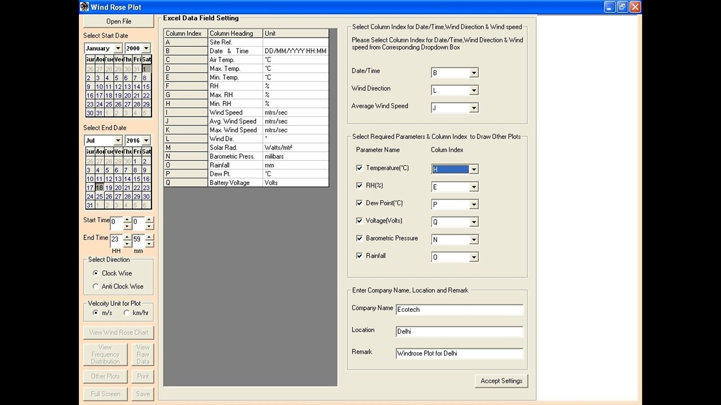
Task: Decrease the Start Time minute stepper
Action: [x=149, y=226]
